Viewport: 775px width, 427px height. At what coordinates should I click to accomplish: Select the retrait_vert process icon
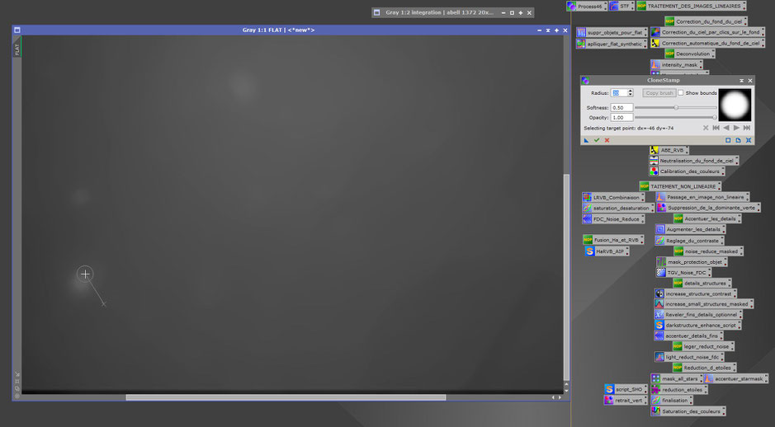click(626, 401)
